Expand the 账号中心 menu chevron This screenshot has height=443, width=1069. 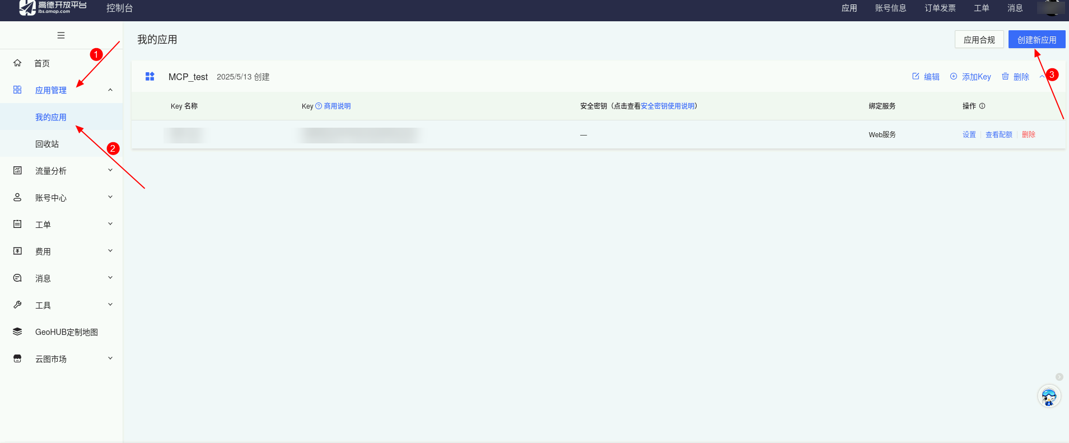pyautogui.click(x=110, y=197)
